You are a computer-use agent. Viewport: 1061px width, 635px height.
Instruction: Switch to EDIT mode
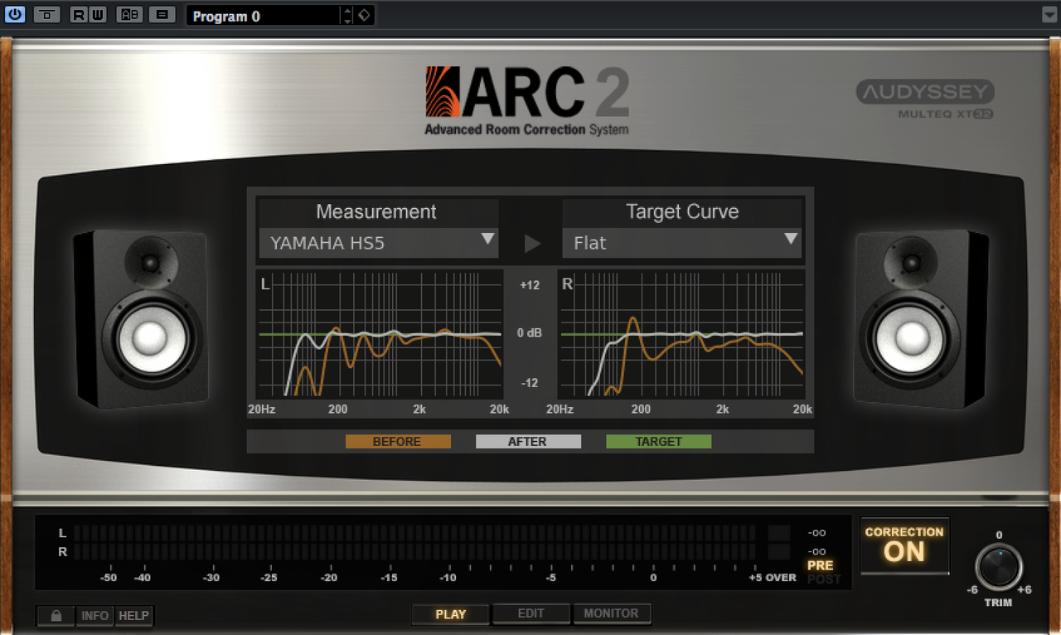[x=531, y=614]
